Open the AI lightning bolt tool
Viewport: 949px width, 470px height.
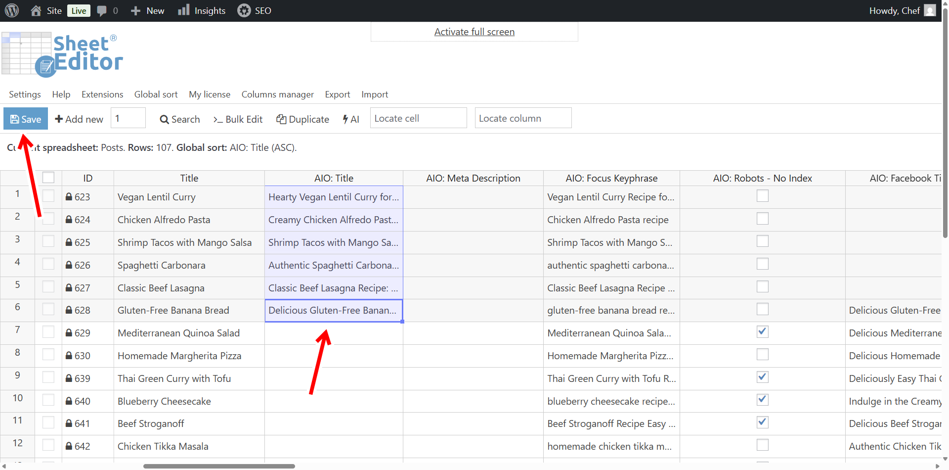(x=351, y=119)
